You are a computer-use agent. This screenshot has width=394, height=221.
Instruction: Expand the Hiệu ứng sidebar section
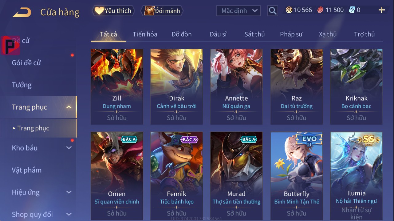pos(69,192)
